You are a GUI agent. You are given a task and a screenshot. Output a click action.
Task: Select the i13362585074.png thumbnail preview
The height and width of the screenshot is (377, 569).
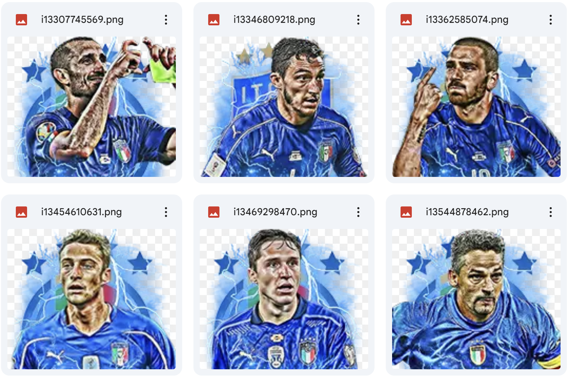click(x=476, y=107)
